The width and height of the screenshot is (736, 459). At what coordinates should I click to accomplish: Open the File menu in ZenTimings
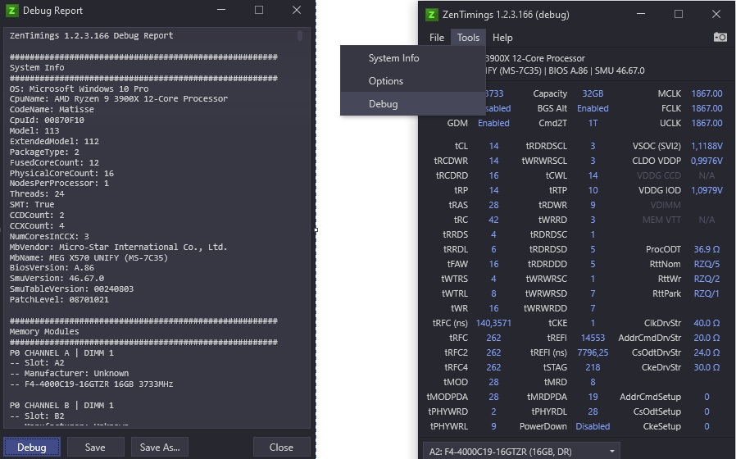(x=437, y=38)
